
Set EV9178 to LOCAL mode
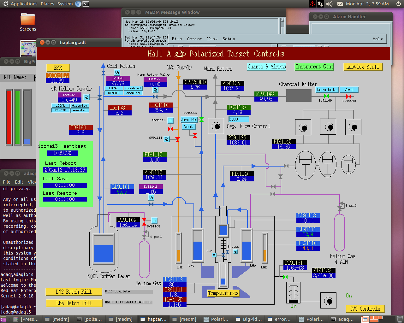[x=114, y=88]
